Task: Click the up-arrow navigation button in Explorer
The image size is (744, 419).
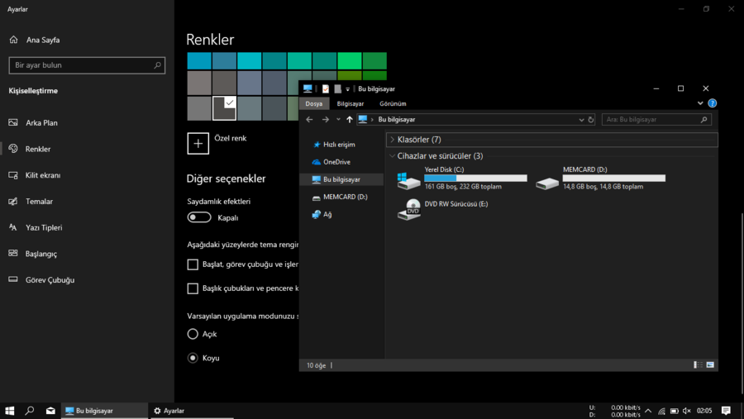Action: pyautogui.click(x=350, y=120)
